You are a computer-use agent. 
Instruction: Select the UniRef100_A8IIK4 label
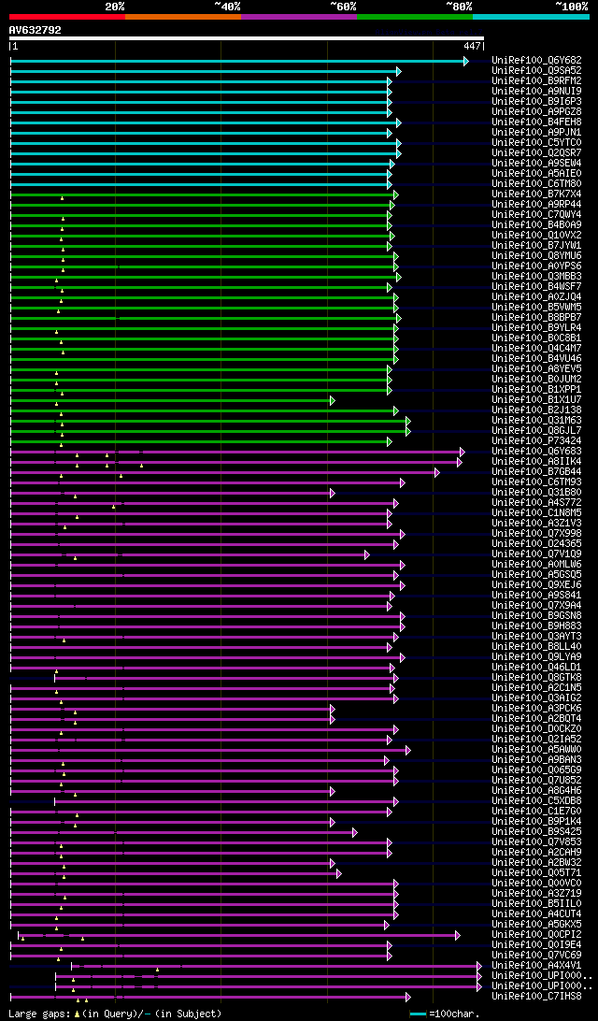tap(537, 462)
